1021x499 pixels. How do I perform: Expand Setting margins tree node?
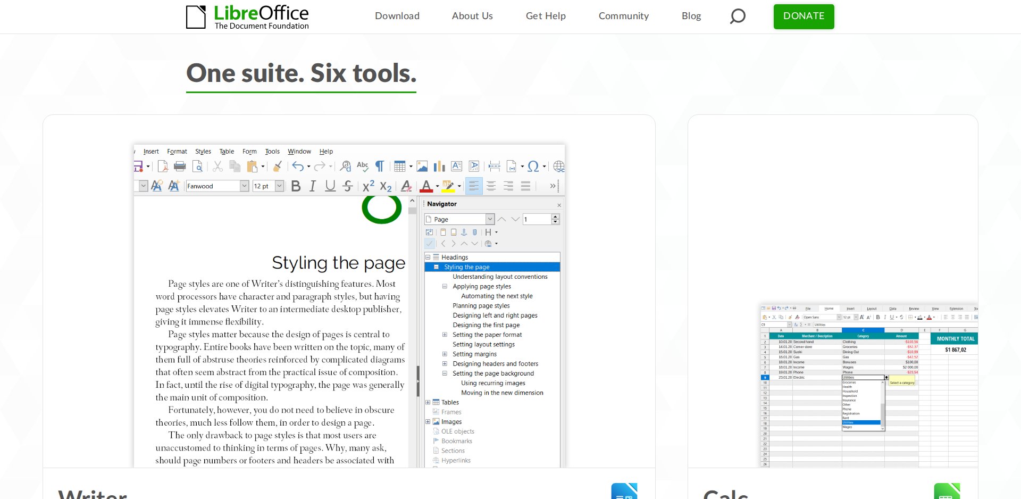(445, 354)
